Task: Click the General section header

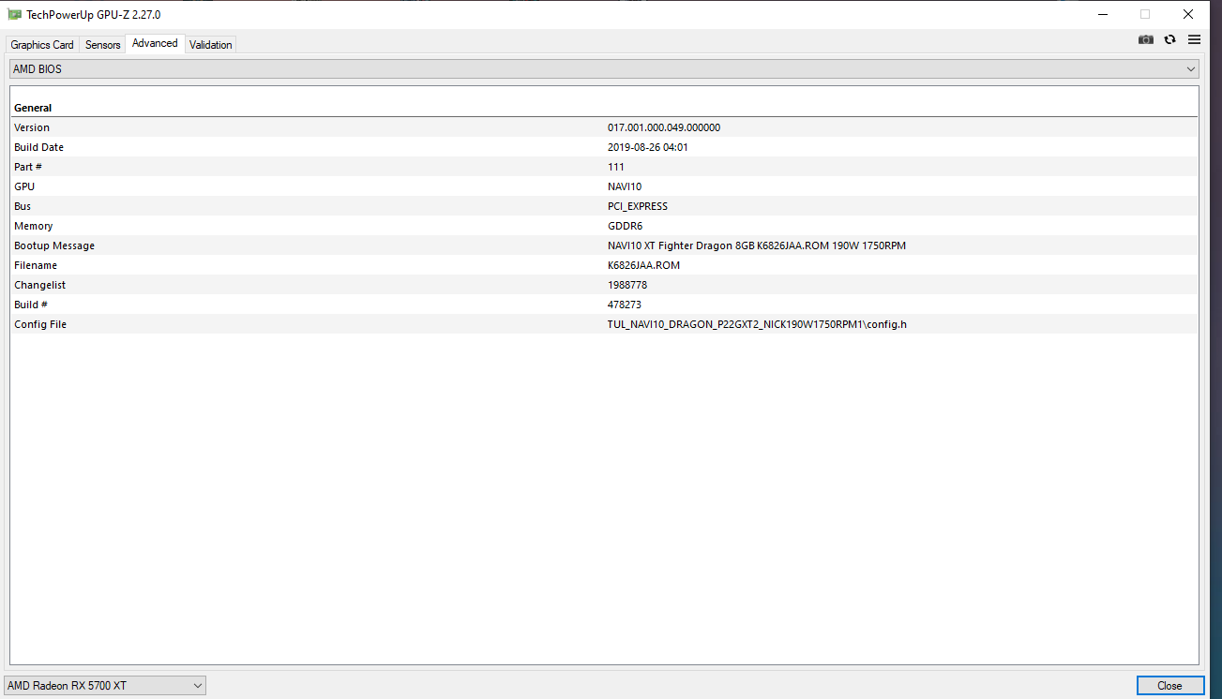Action: pyautogui.click(x=33, y=108)
